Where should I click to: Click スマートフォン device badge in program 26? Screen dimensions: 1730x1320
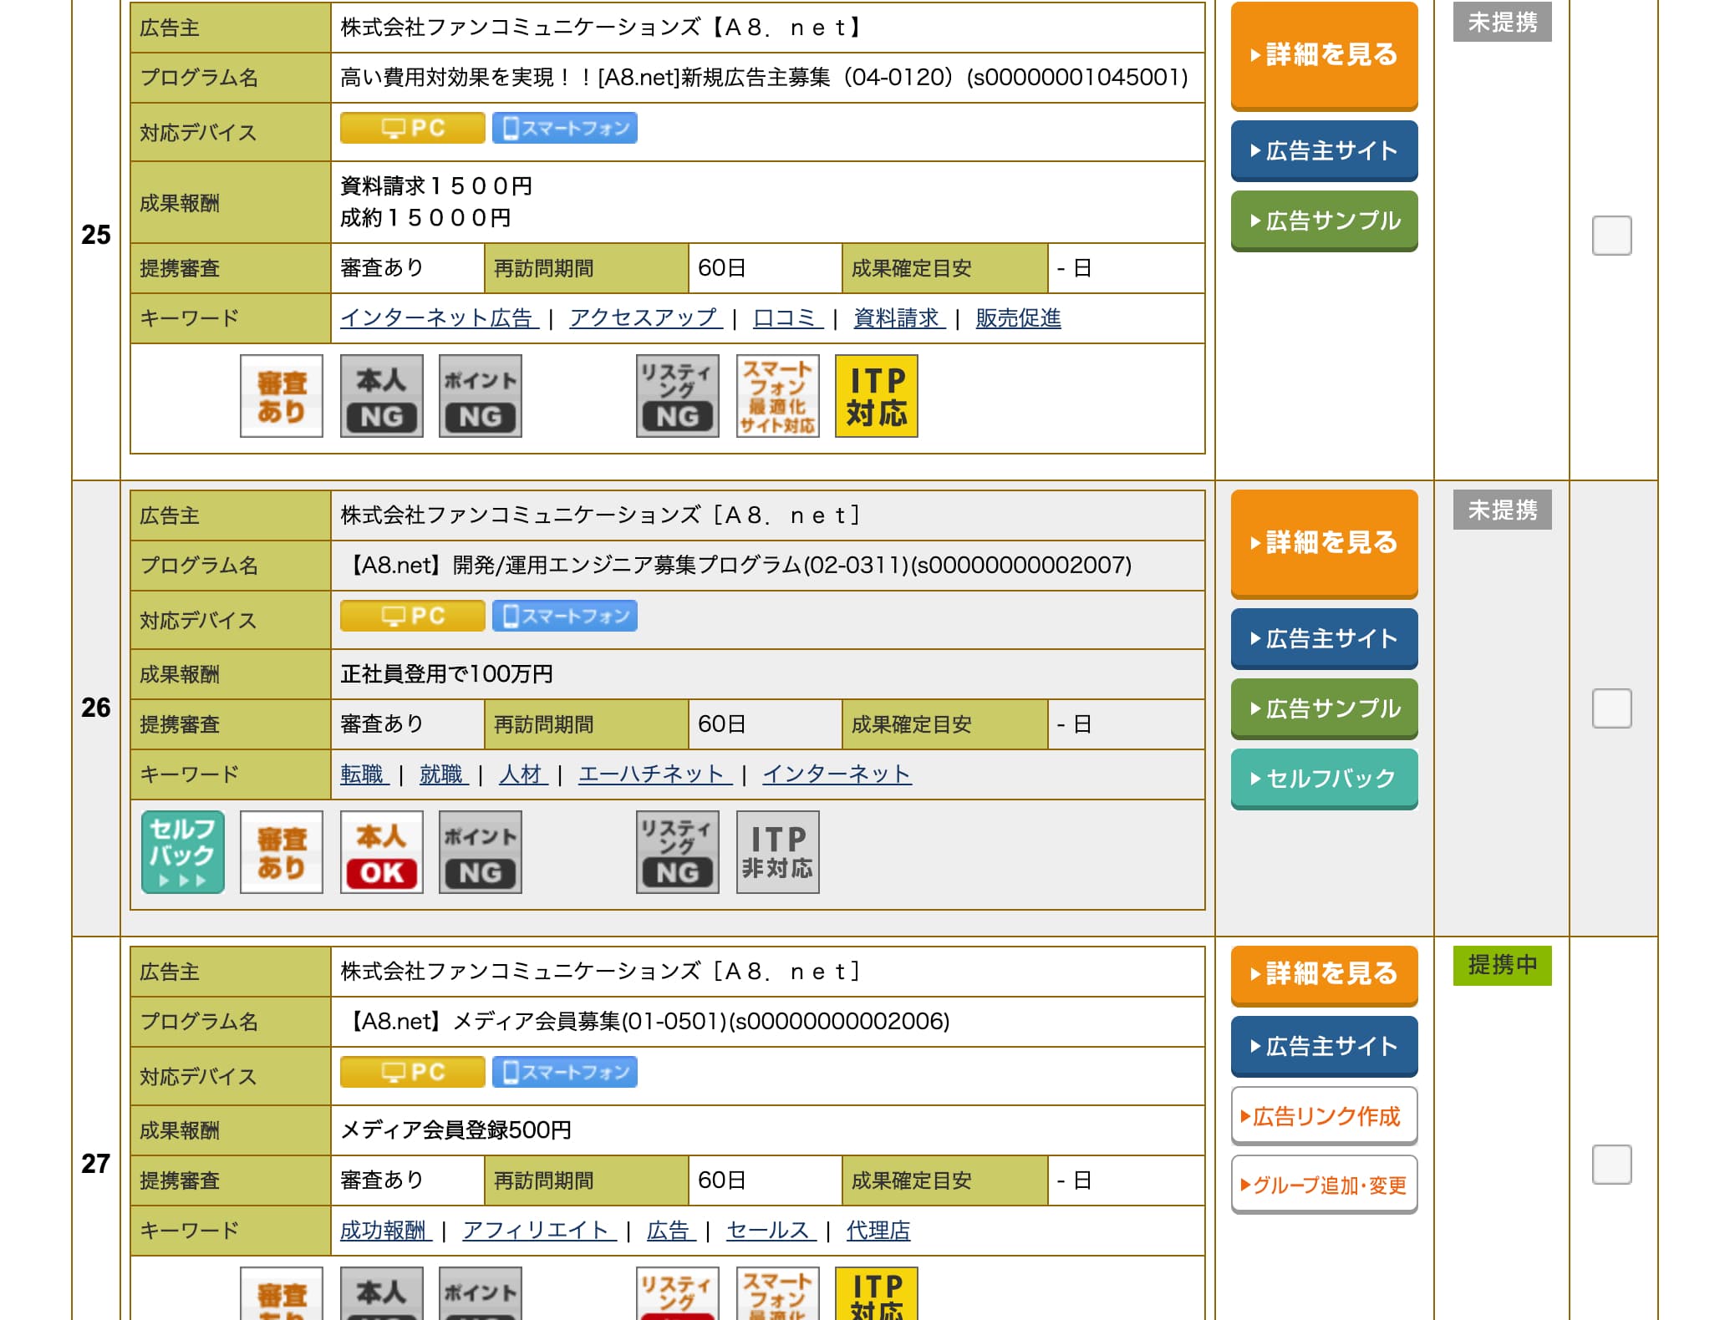coord(565,616)
